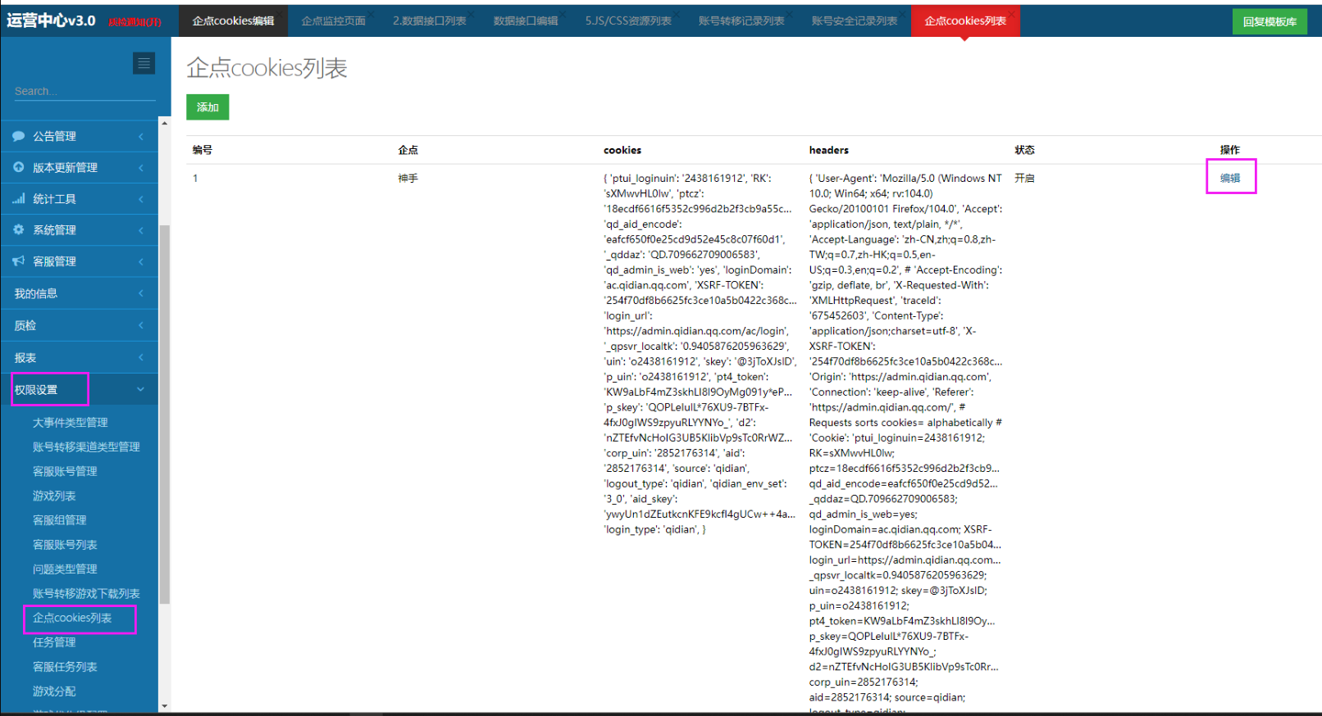Expand the 公告管理 menu chevron
Screen dimensions: 1322x716
[x=141, y=136]
